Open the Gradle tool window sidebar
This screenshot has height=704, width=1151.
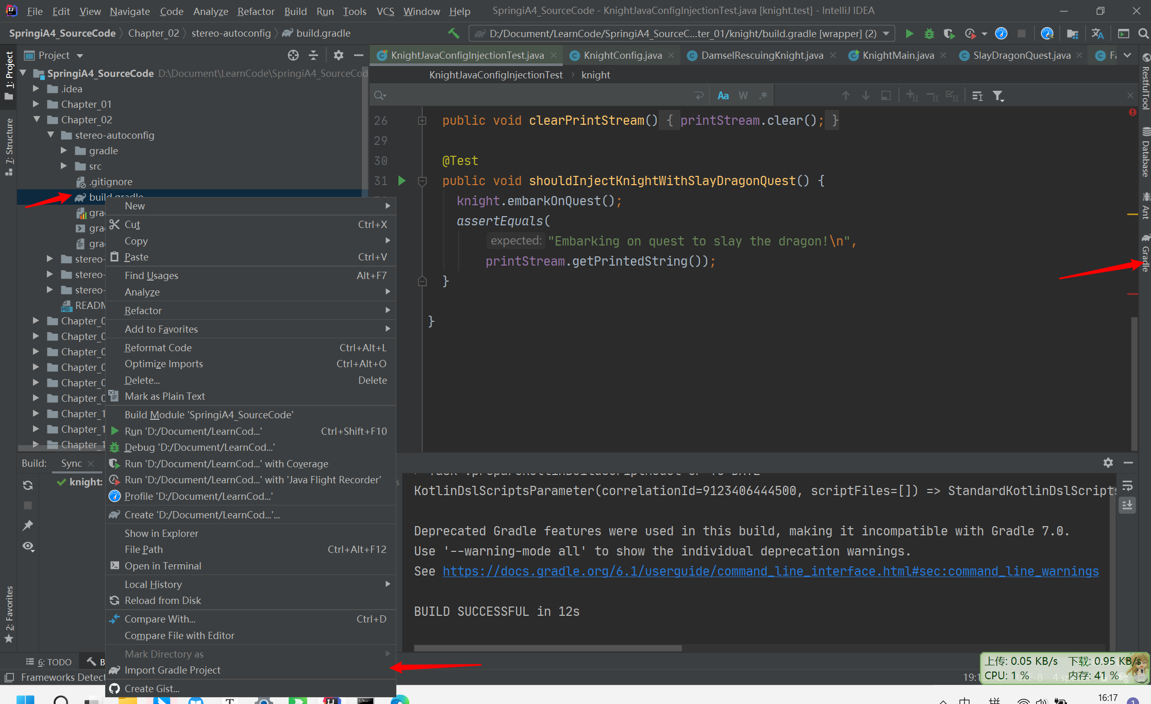(x=1145, y=254)
